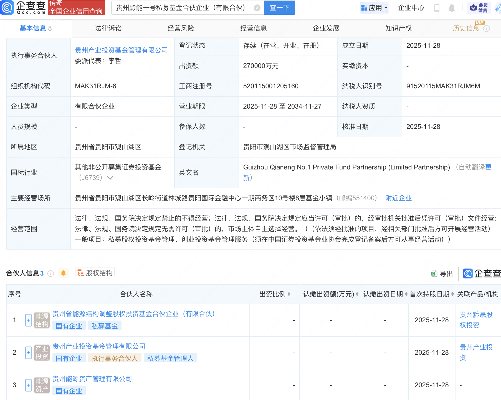Image resolution: width=501 pixels, height=400 pixels.
Task: Open the 应用 dropdown menu
Action: (x=374, y=8)
